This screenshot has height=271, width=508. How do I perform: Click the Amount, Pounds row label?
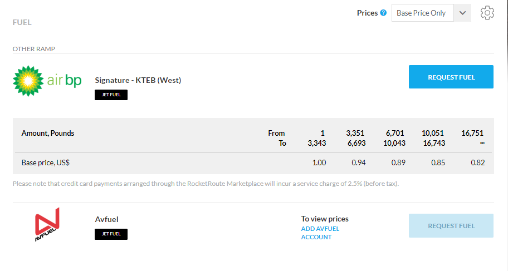[x=48, y=134]
